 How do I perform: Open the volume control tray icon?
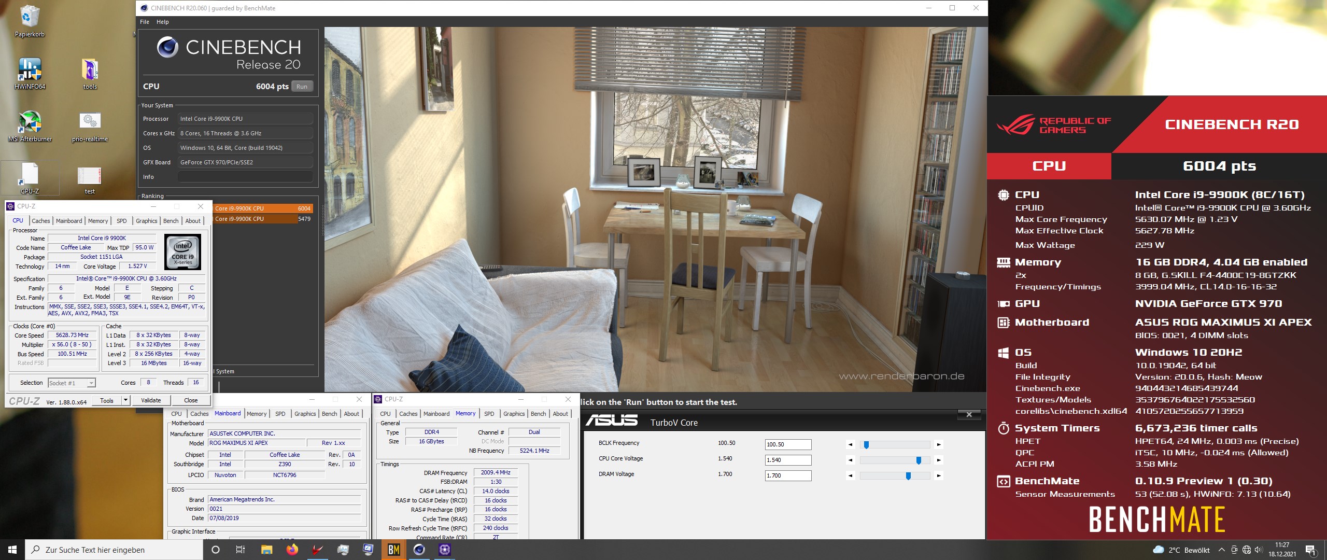point(1259,550)
